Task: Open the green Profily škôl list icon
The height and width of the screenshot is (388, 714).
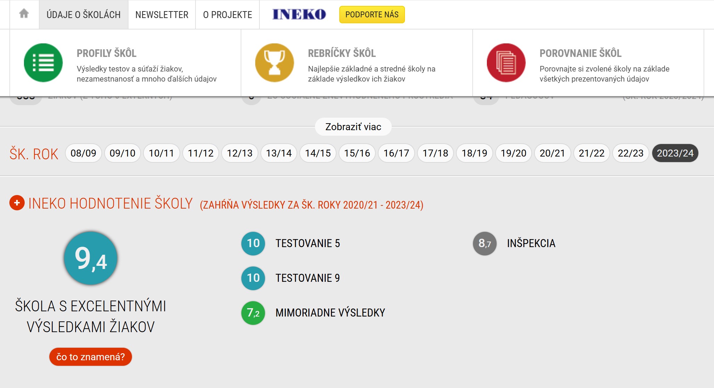Action: click(43, 63)
